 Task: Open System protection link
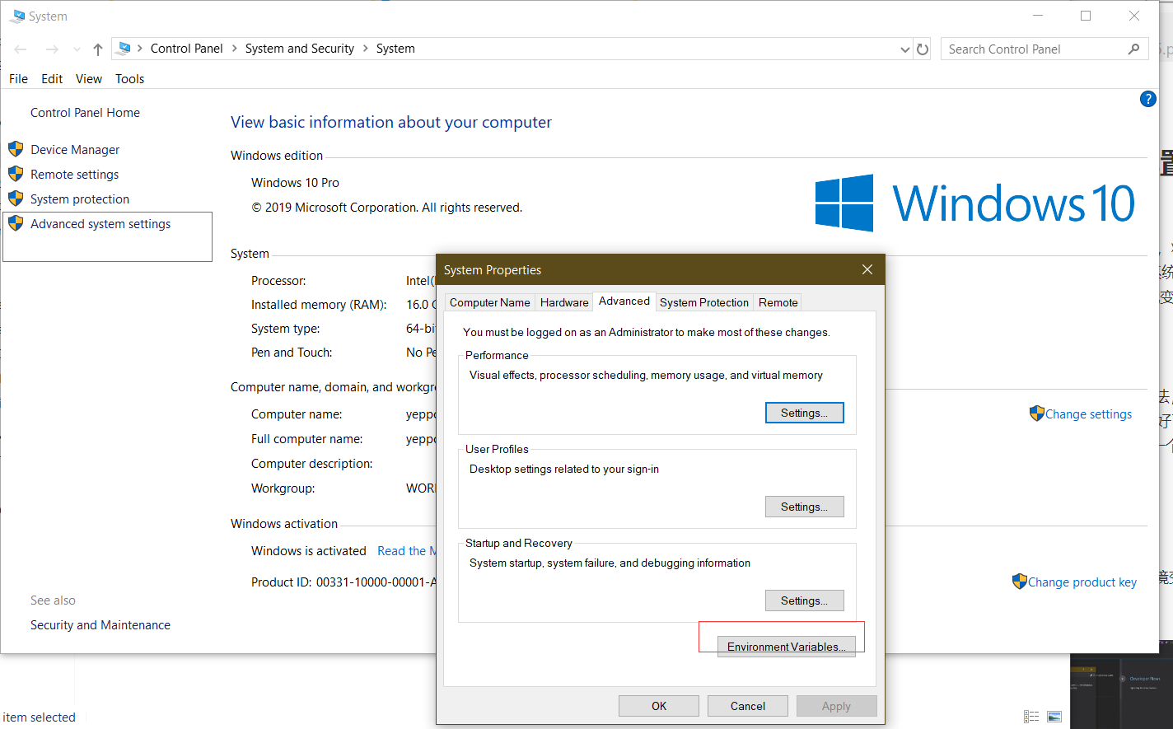pyautogui.click(x=80, y=199)
